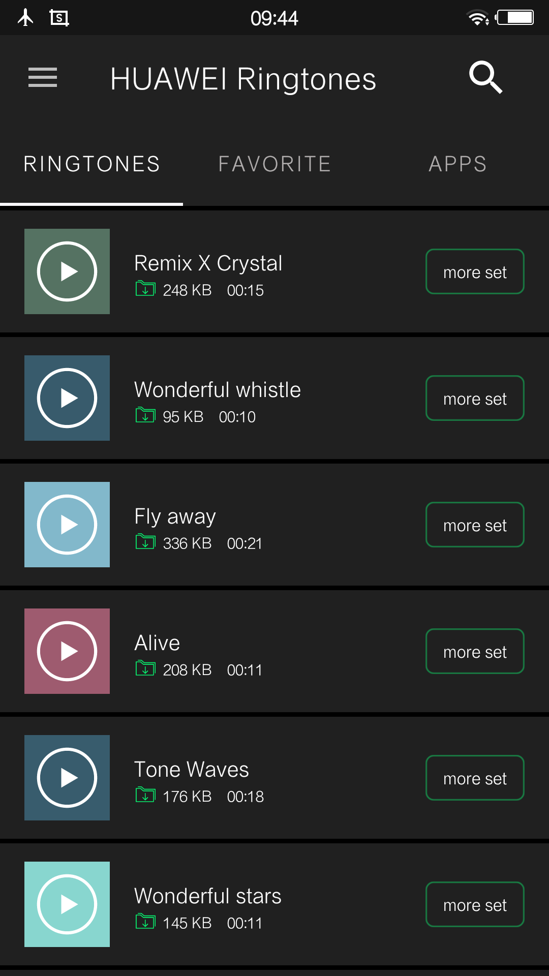Play the Wonderful whistle ringtone
The height and width of the screenshot is (976, 549).
click(x=67, y=398)
